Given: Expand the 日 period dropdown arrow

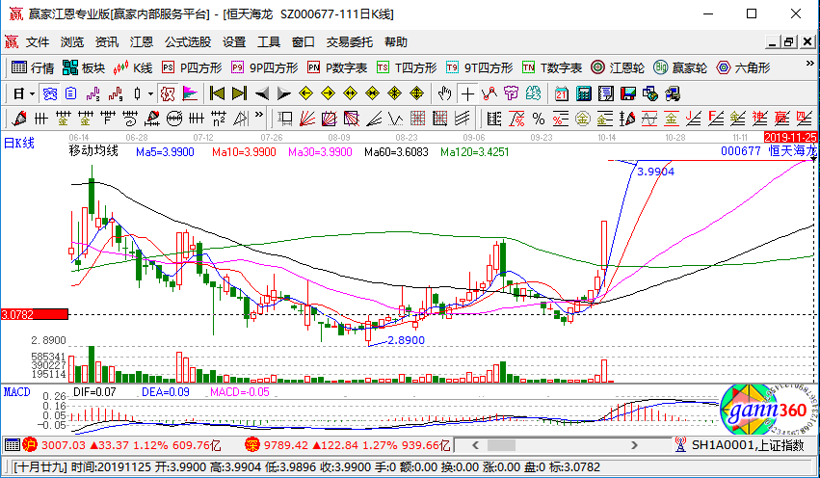Looking at the screenshot, I should [32, 94].
